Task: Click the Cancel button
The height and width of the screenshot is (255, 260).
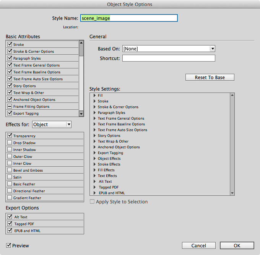Action: 199,245
